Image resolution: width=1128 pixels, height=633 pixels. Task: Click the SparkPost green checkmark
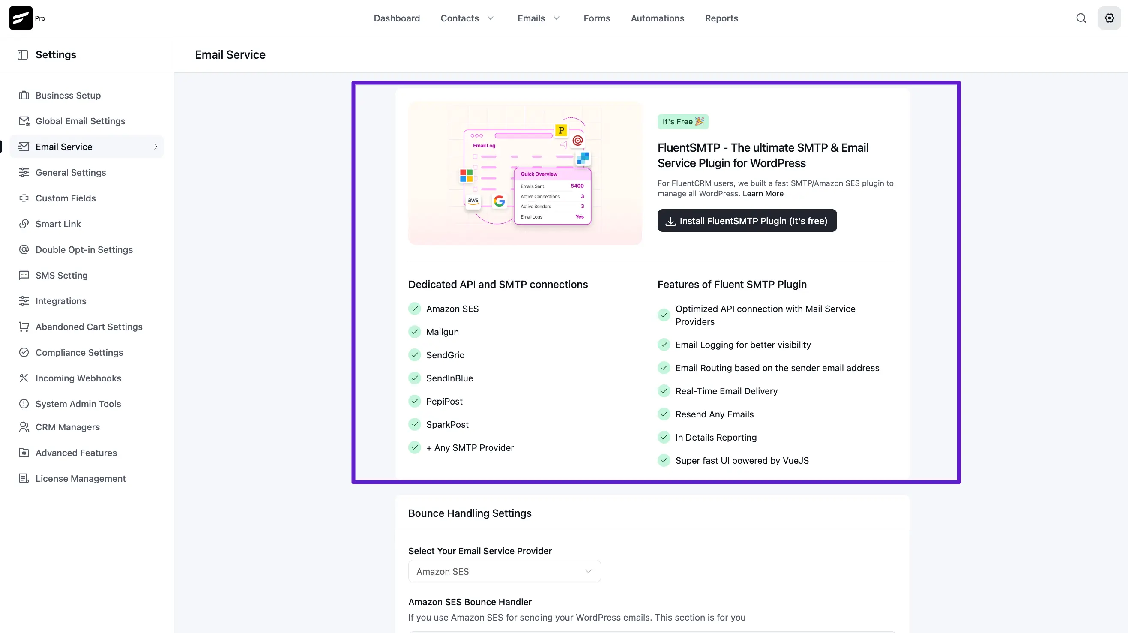[x=415, y=424]
